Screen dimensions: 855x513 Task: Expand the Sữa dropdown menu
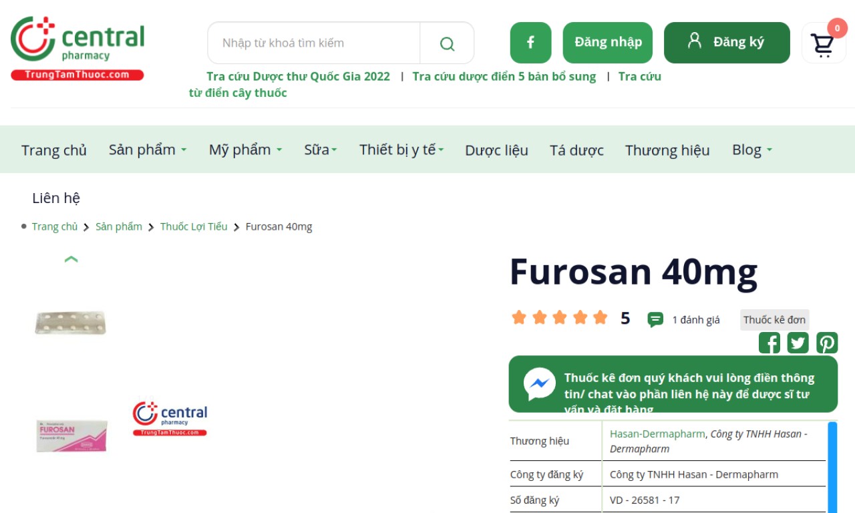pos(321,150)
